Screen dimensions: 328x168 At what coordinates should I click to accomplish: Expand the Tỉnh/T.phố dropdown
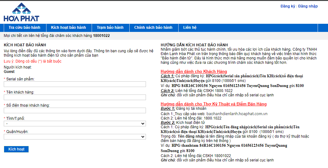click(x=75, y=124)
